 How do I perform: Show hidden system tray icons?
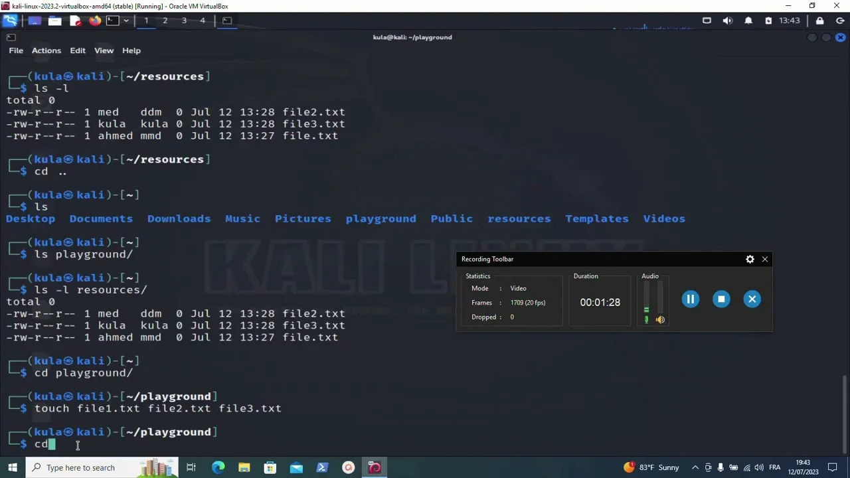pos(695,467)
